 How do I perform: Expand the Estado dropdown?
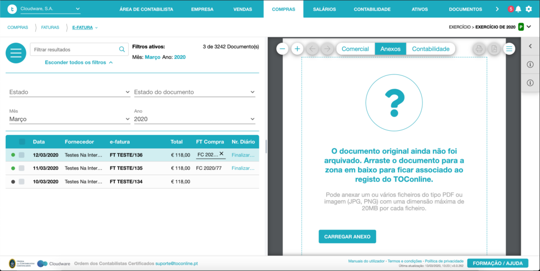pyautogui.click(x=70, y=92)
